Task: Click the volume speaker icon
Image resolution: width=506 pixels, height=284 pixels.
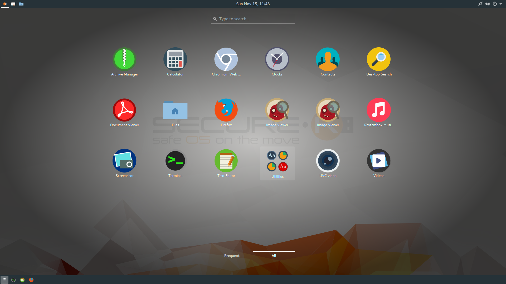Action: (488, 4)
